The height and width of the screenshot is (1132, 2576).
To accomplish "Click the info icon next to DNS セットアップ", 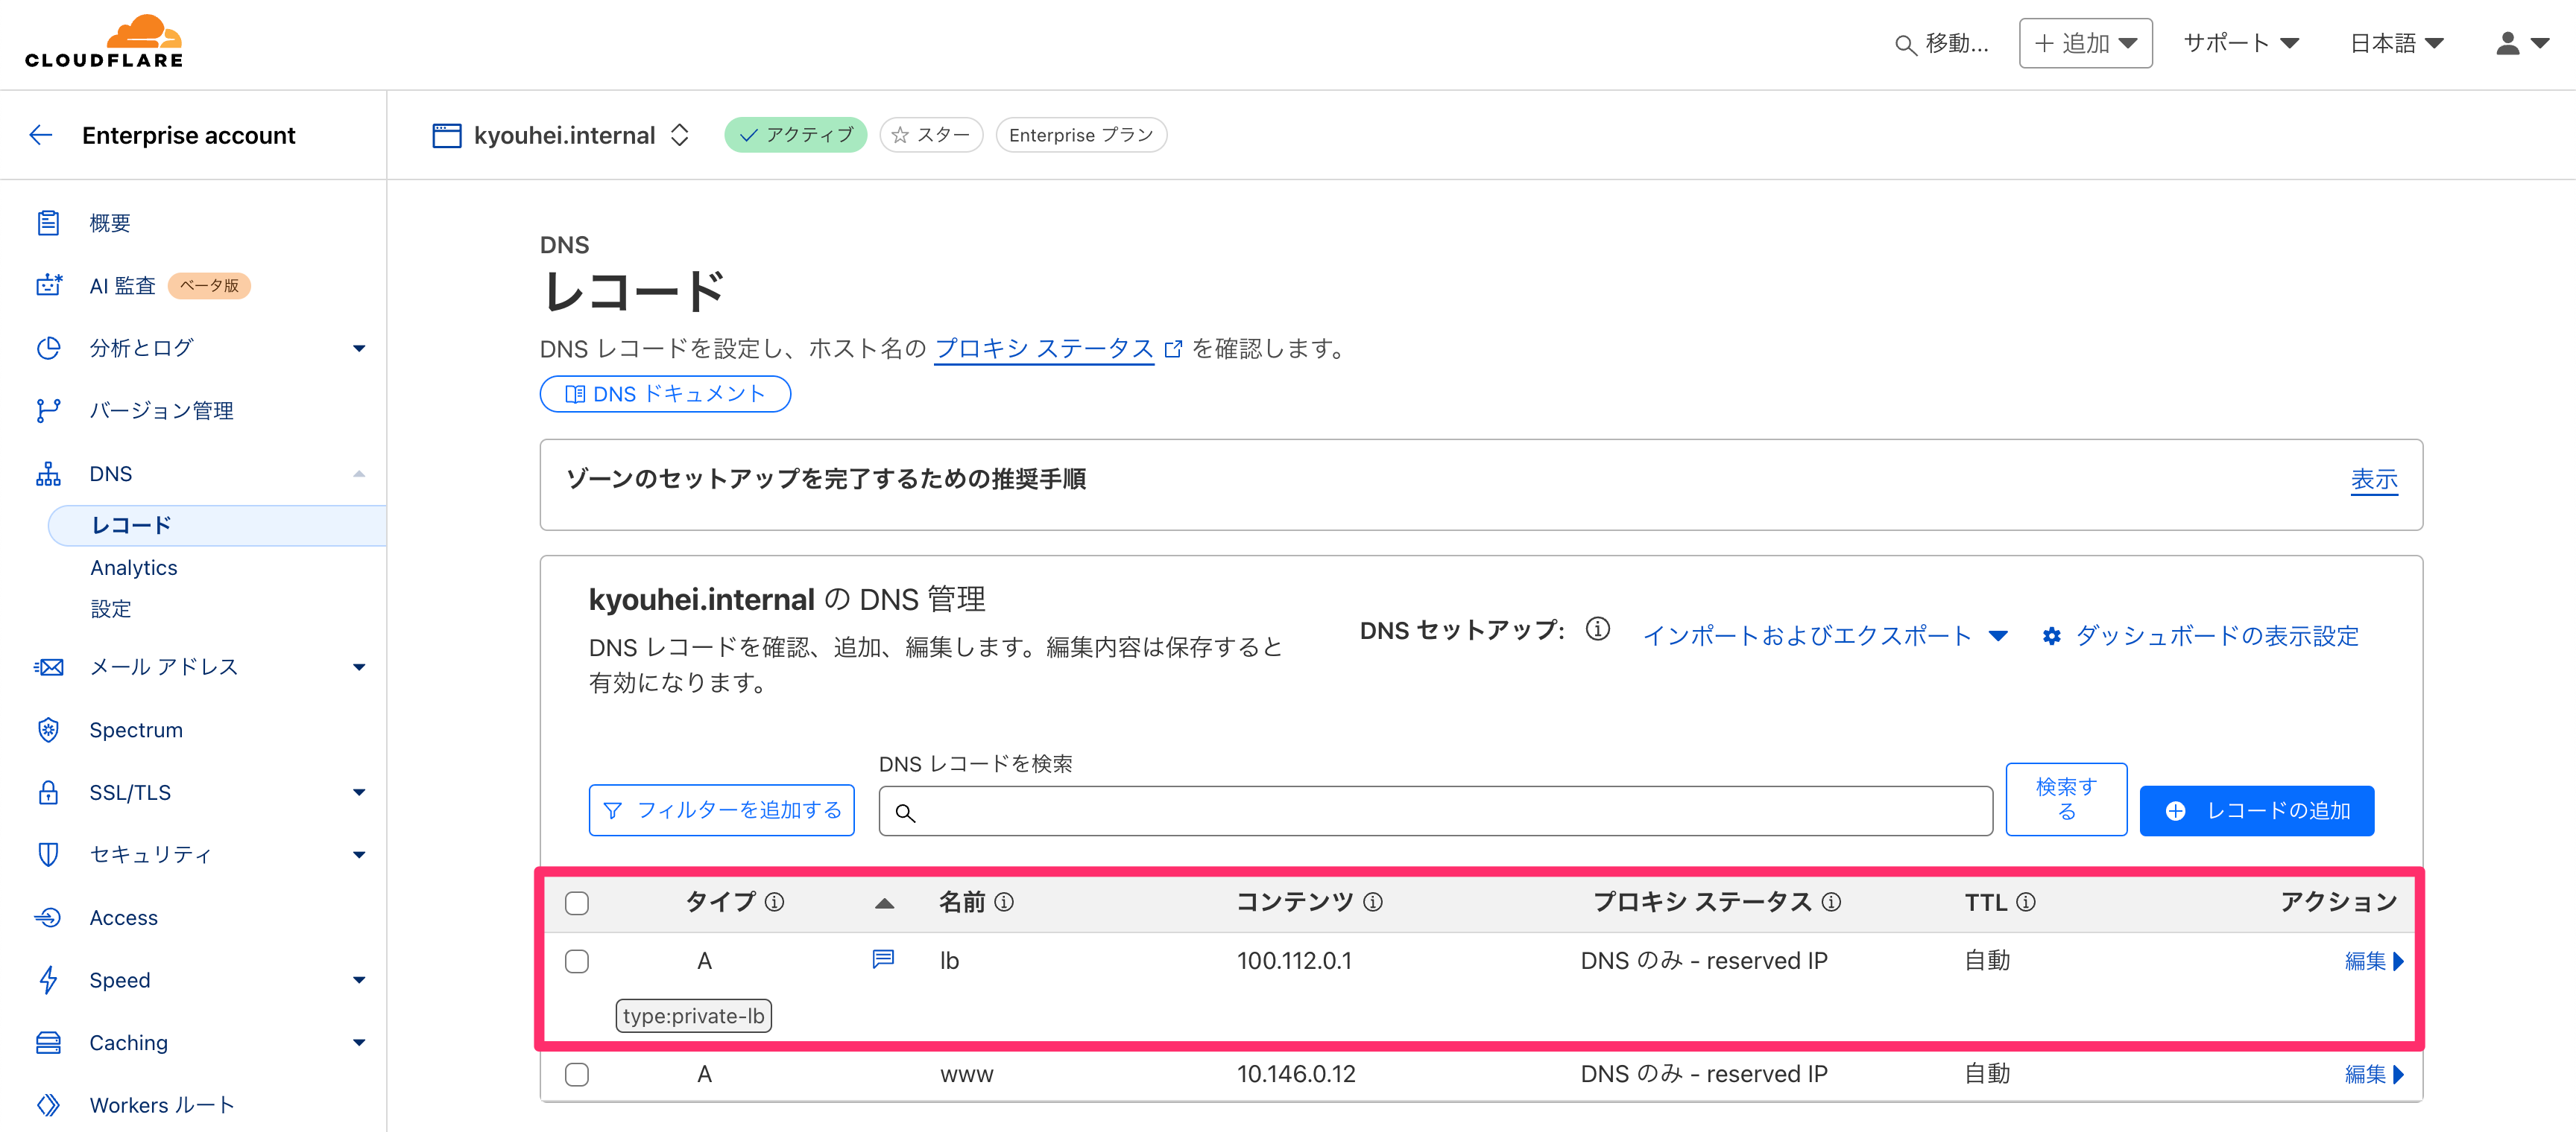I will tap(1598, 629).
